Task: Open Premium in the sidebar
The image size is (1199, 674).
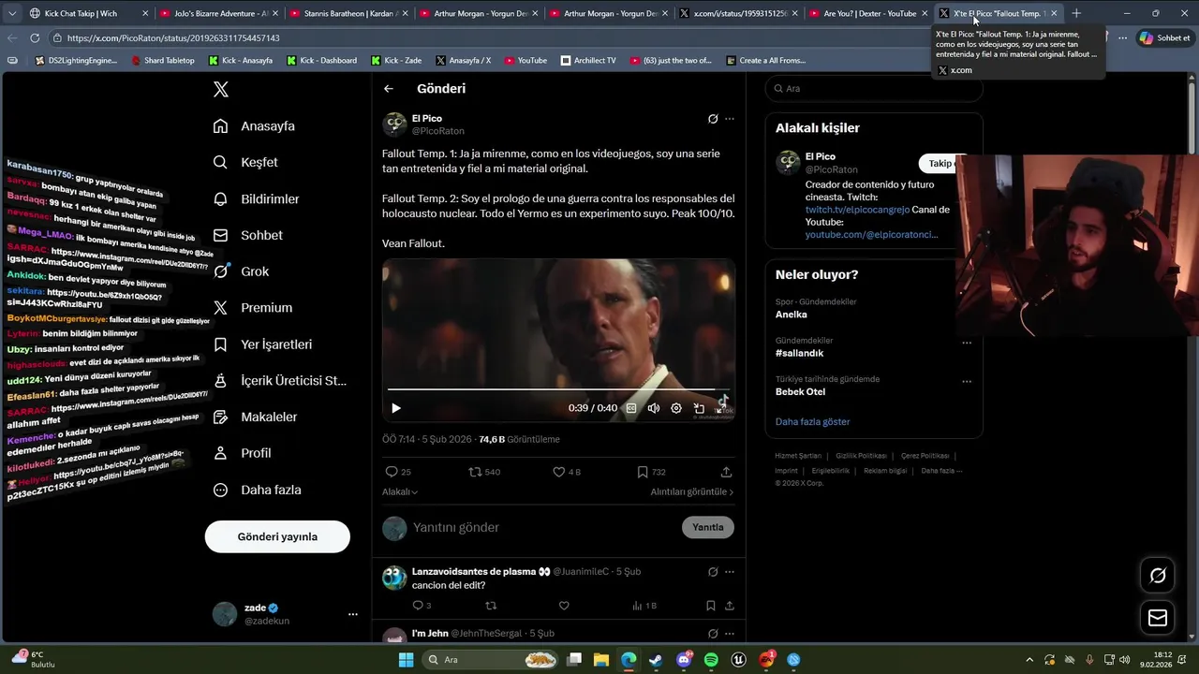Action: click(252, 307)
